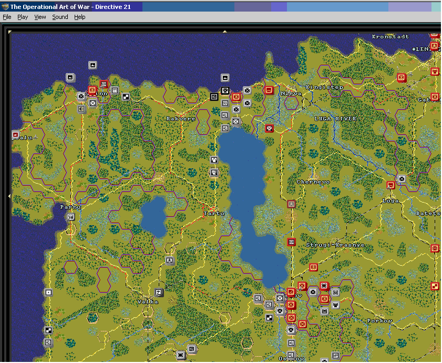This screenshot has width=442, height=363.
Task: Select the gray checkered unit southwest of Pskov
Action: [269, 318]
